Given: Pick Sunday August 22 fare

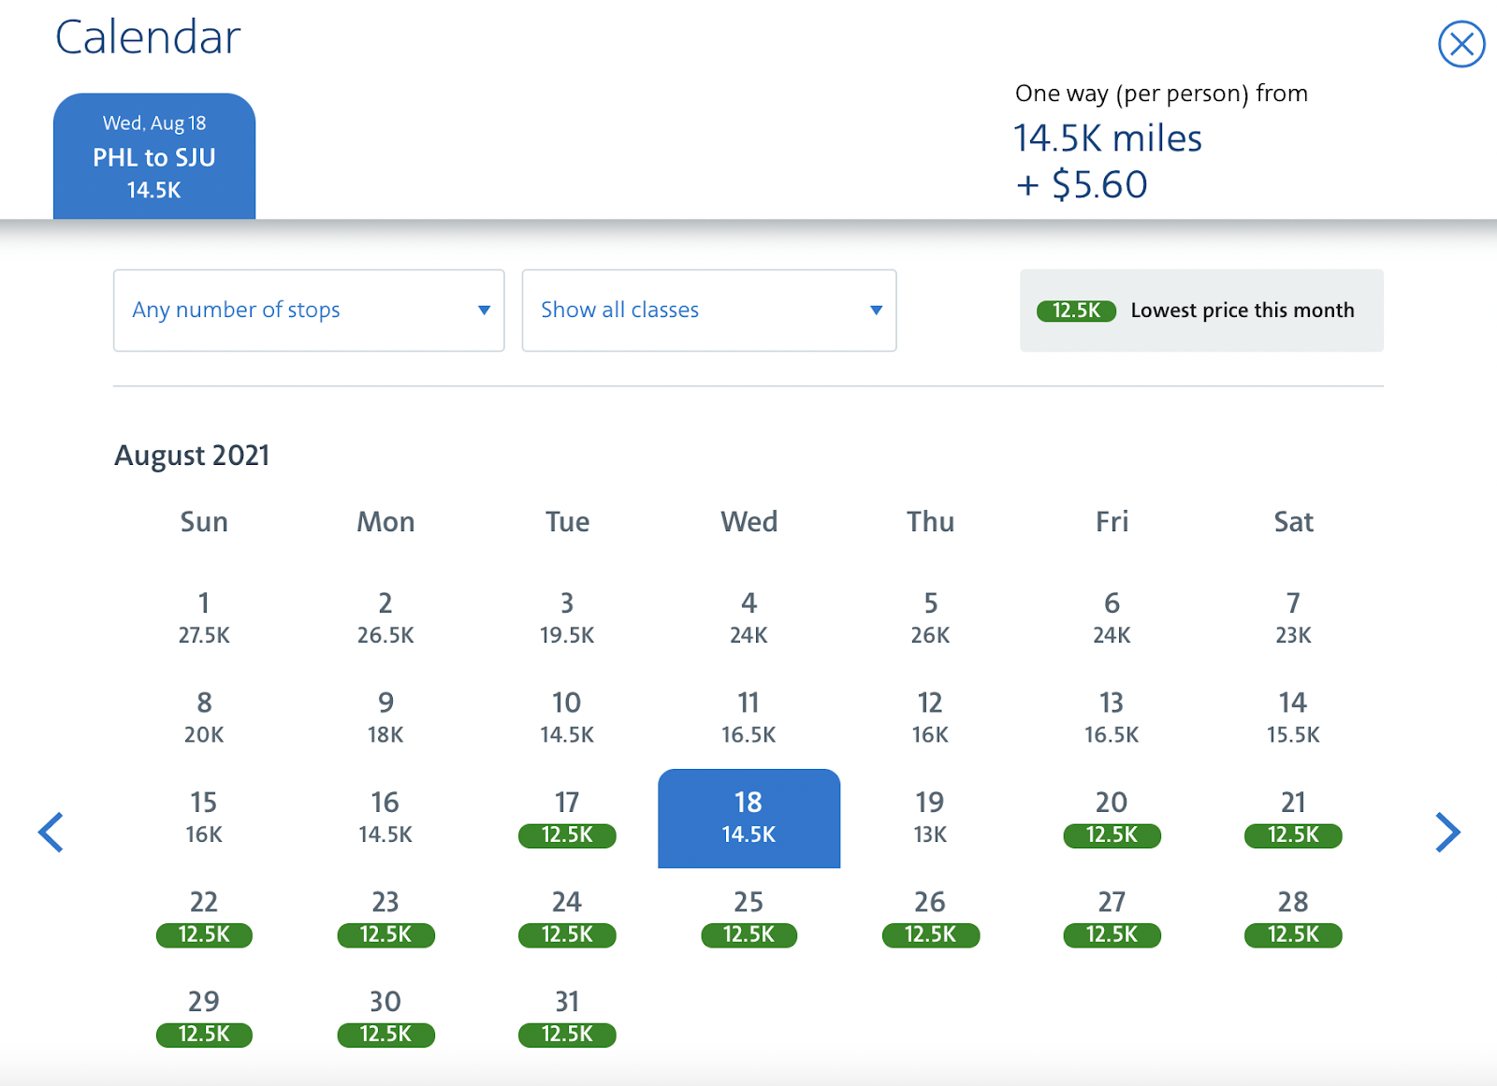Looking at the screenshot, I should click(204, 918).
